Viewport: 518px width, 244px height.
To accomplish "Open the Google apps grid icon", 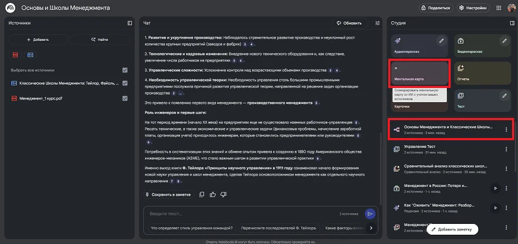I will [x=498, y=8].
